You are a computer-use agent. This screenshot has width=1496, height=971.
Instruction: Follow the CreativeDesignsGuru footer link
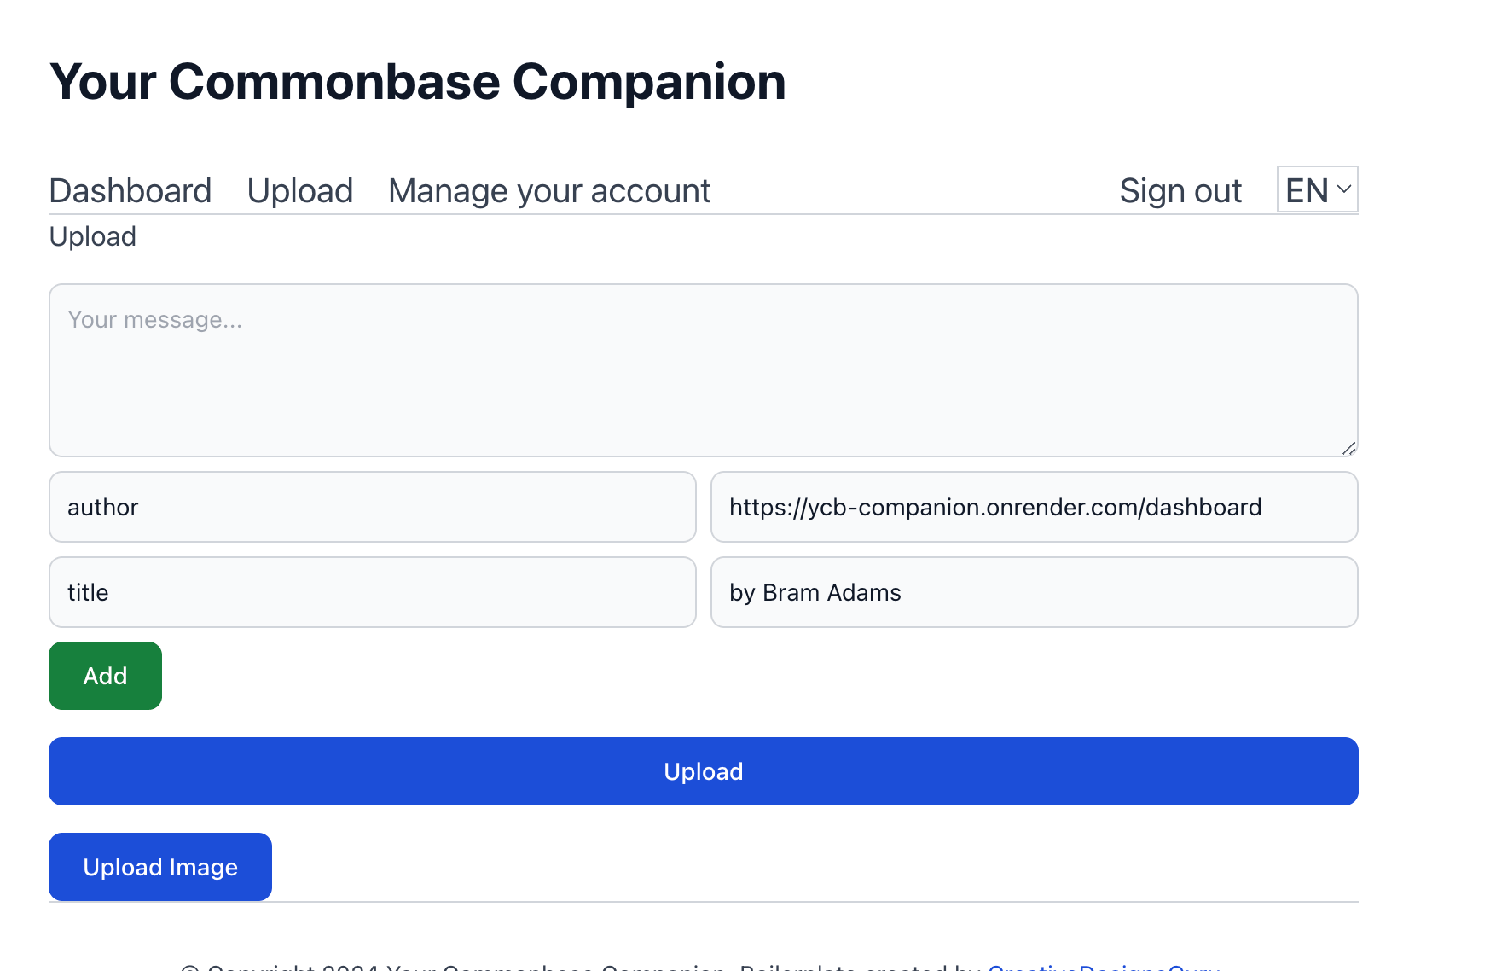click(1104, 968)
